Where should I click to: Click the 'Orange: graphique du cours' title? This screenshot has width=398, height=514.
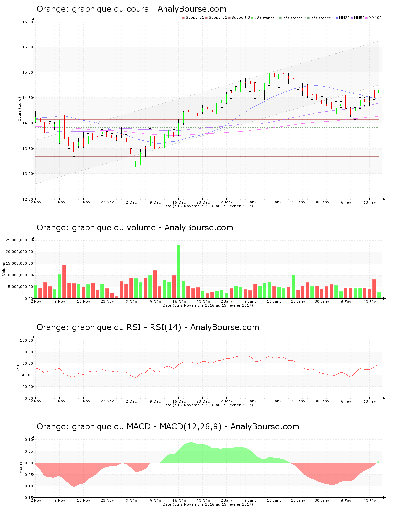(x=131, y=9)
